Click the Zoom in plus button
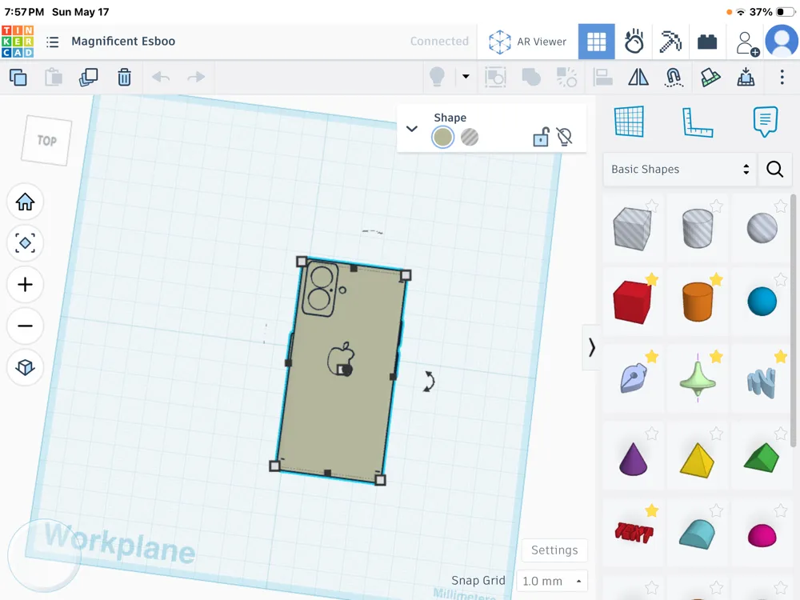Viewport: 800px width, 600px height. pos(25,284)
